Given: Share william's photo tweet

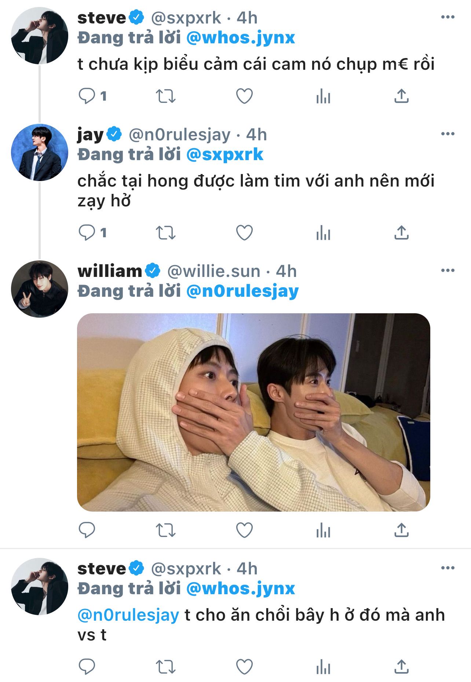Looking at the screenshot, I should pos(401,530).
